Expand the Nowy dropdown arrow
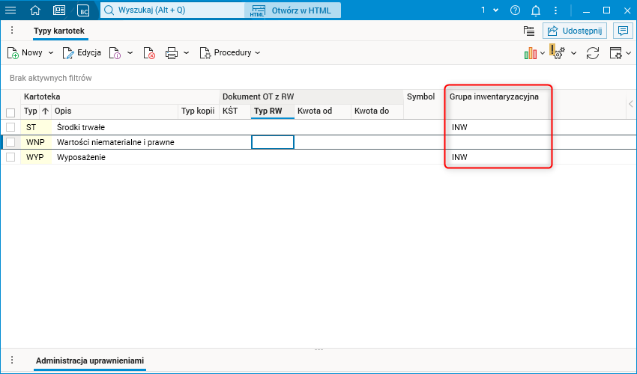637x374 pixels. 51,52
